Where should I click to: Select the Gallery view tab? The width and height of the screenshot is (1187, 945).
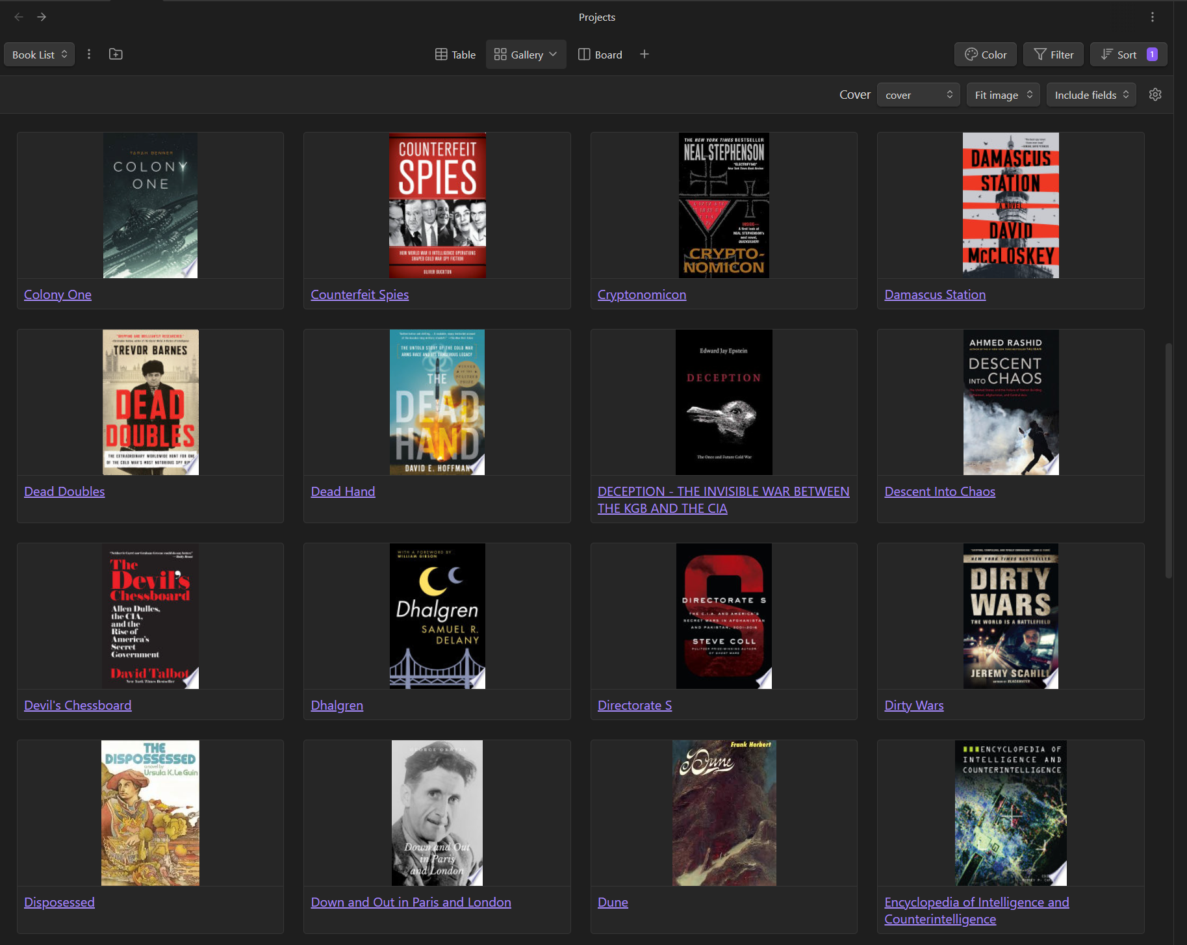point(526,55)
